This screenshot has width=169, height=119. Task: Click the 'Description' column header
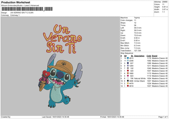tap(139, 56)
